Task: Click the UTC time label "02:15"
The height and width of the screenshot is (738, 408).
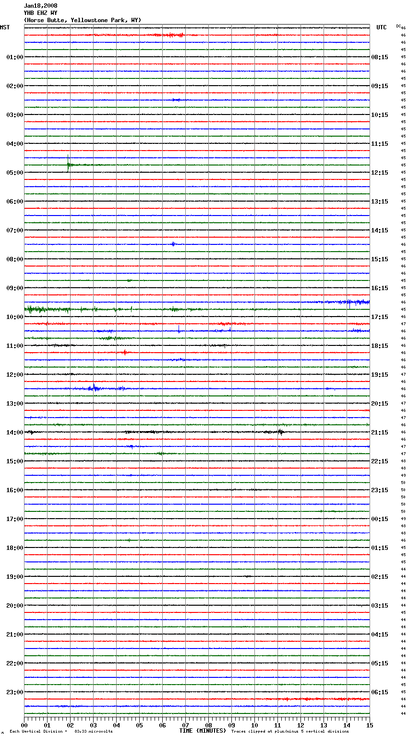Action: pyautogui.click(x=380, y=577)
